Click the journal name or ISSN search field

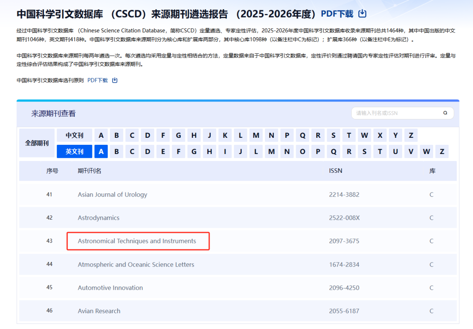[396, 113]
